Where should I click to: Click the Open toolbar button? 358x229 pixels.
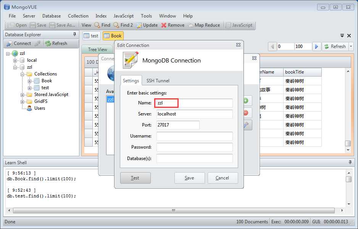[x=18, y=25]
